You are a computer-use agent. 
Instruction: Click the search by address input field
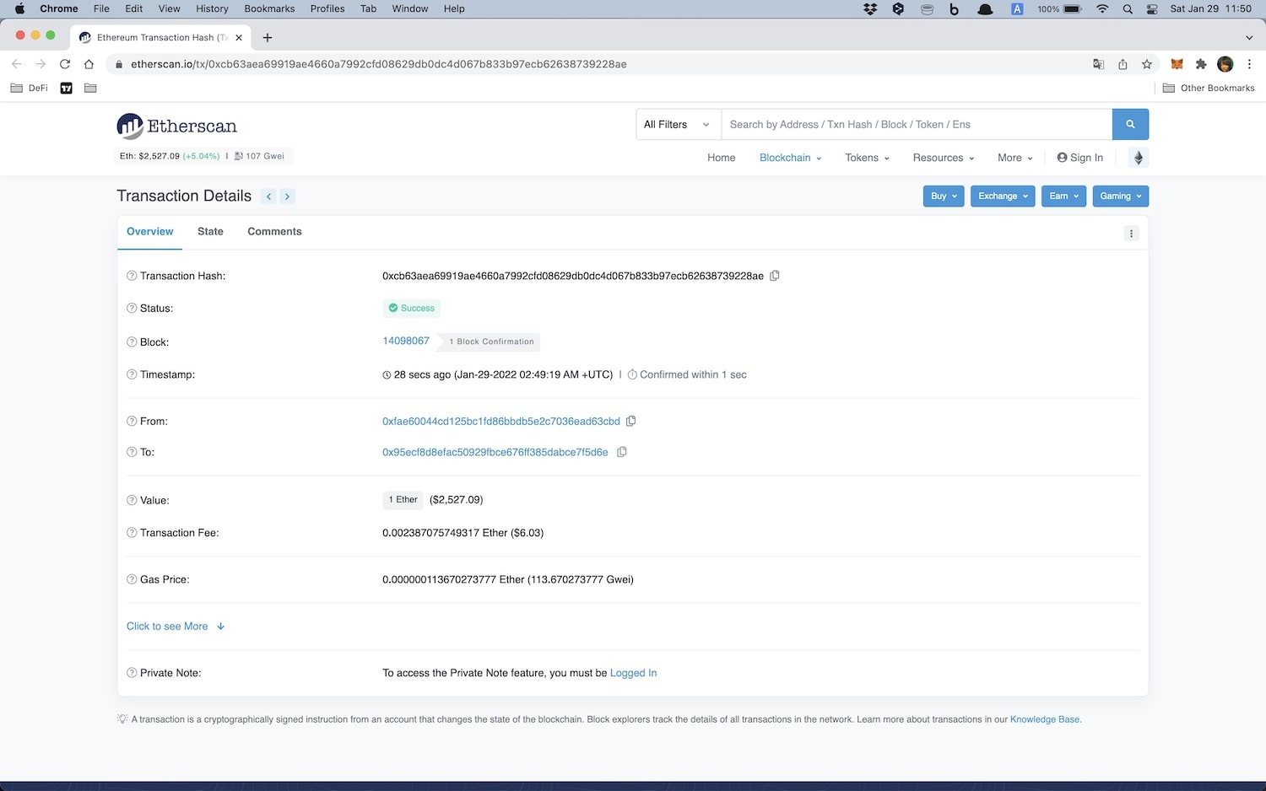(x=917, y=124)
